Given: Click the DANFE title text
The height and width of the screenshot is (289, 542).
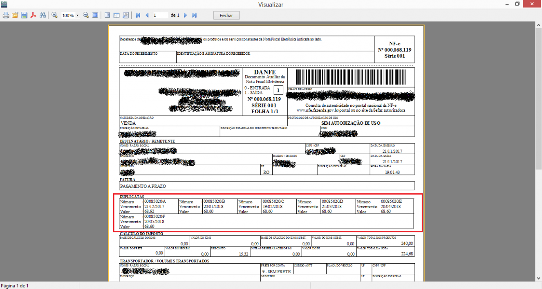Looking at the screenshot, I should coord(264,72).
